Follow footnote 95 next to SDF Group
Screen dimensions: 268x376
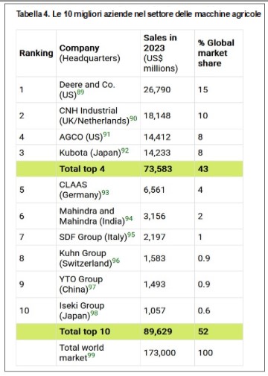(x=131, y=235)
